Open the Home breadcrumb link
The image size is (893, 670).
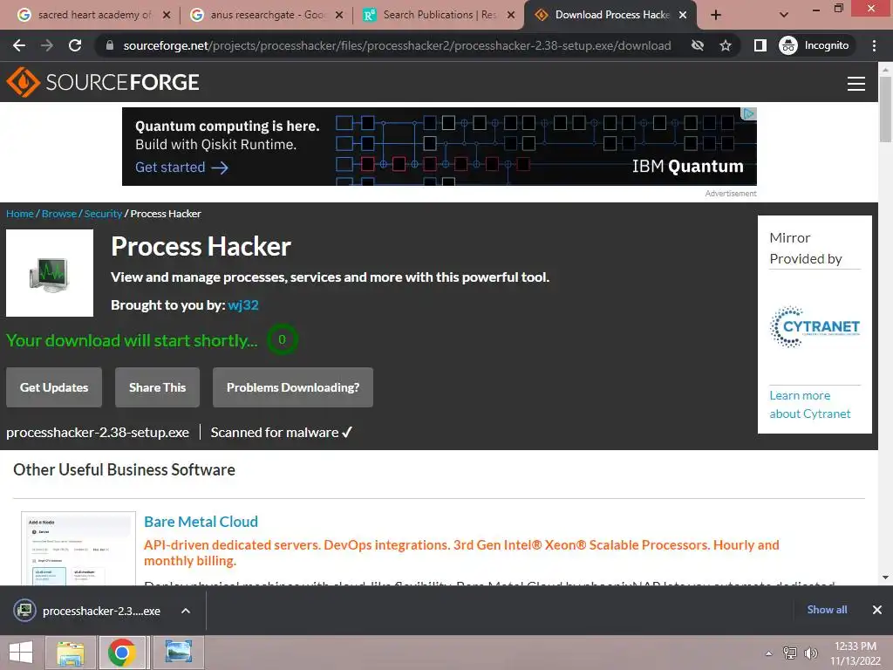point(20,214)
